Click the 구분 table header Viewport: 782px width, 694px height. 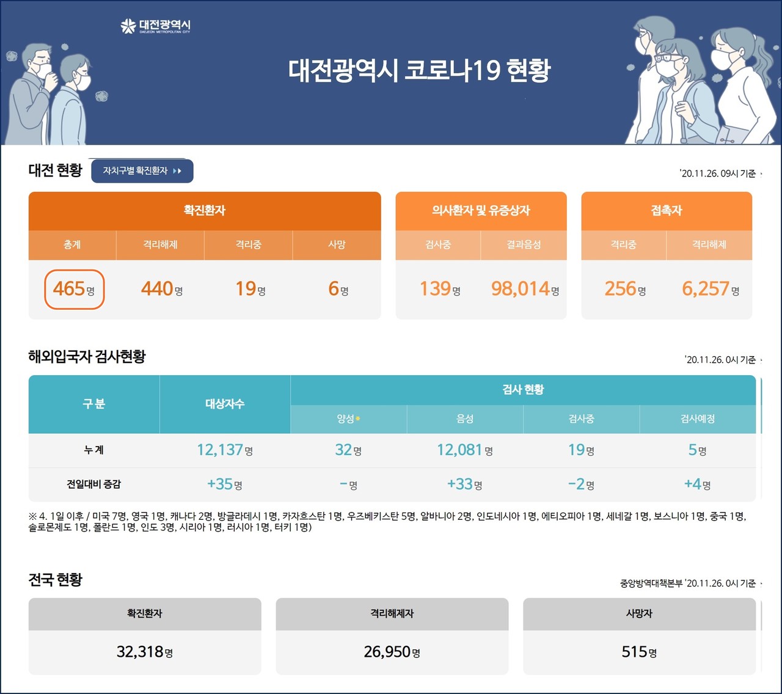[94, 404]
